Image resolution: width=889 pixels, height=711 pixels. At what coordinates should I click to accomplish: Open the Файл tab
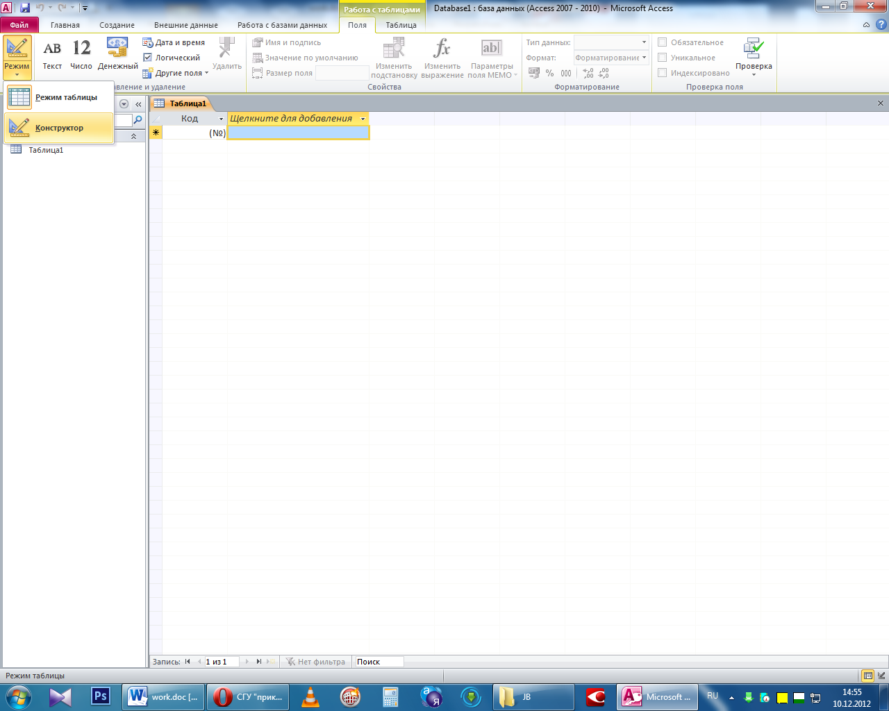pos(19,25)
